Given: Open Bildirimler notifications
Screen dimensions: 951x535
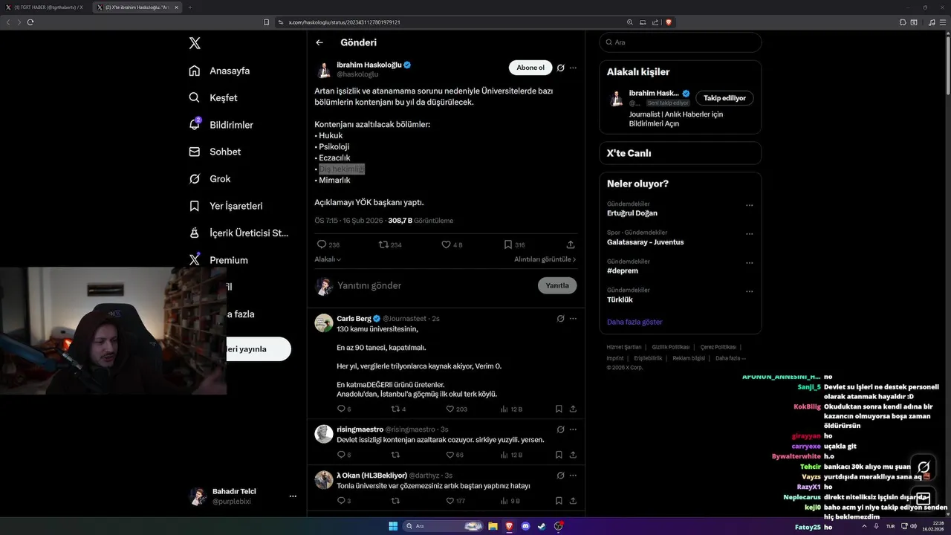Looking at the screenshot, I should [221, 125].
